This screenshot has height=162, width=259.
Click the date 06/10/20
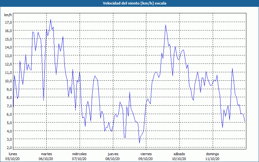coord(46,159)
